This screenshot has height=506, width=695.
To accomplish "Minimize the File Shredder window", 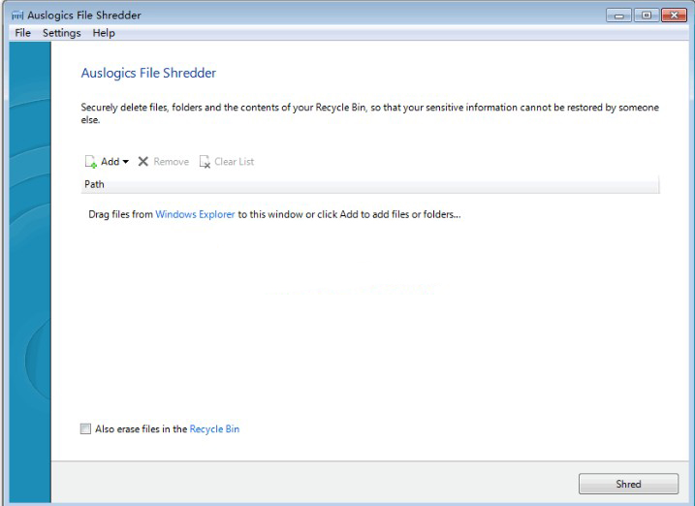I will pyautogui.click(x=620, y=16).
